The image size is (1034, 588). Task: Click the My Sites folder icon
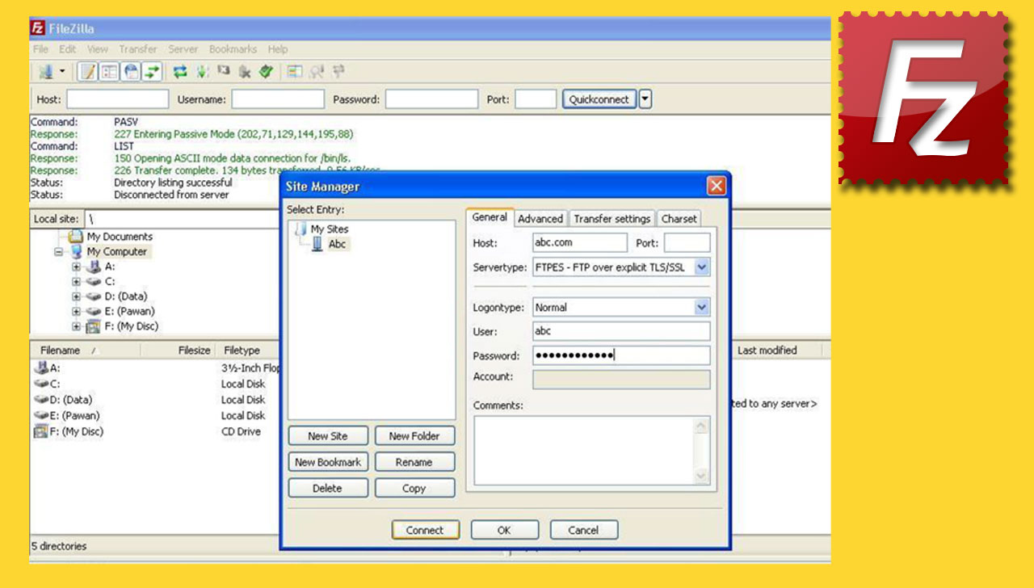301,229
